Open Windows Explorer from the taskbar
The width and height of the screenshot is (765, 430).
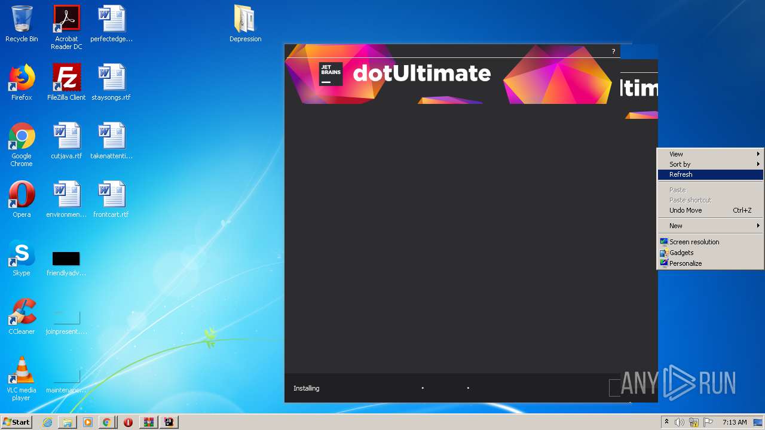(68, 422)
